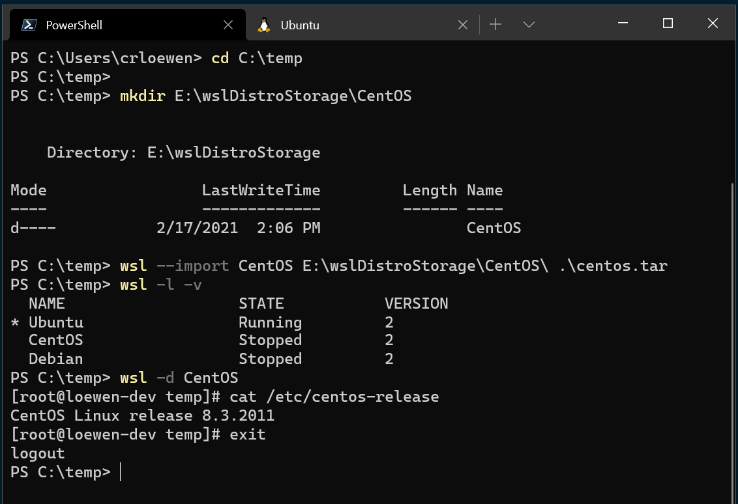
Task: Maximize the Windows Terminal window
Action: (668, 23)
